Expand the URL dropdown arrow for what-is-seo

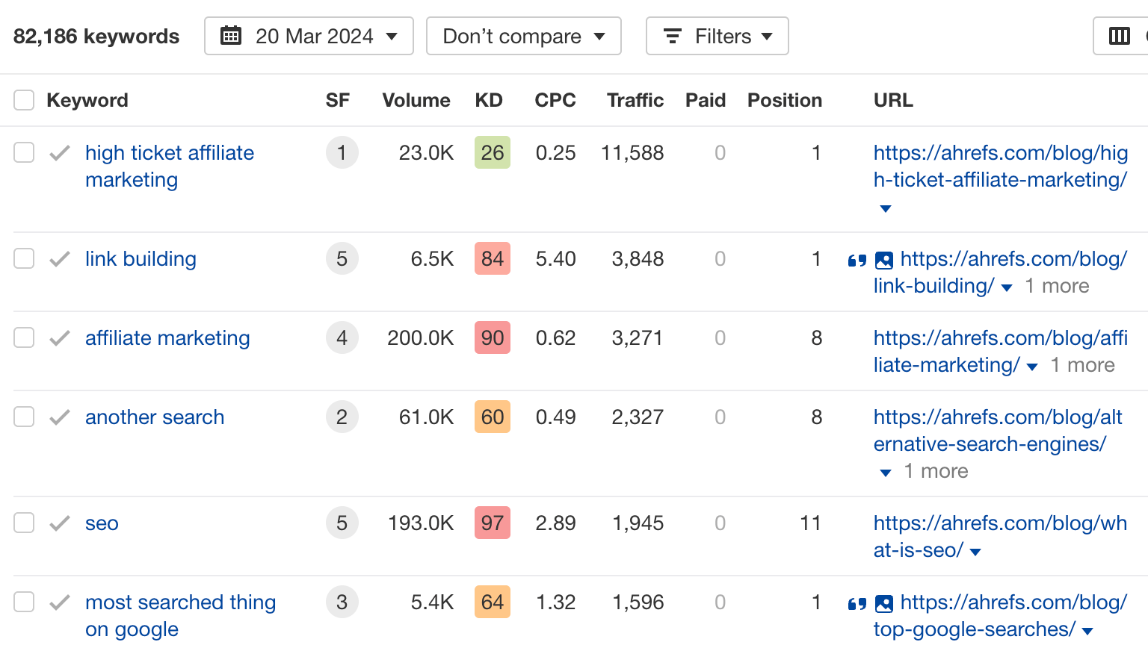(x=974, y=552)
